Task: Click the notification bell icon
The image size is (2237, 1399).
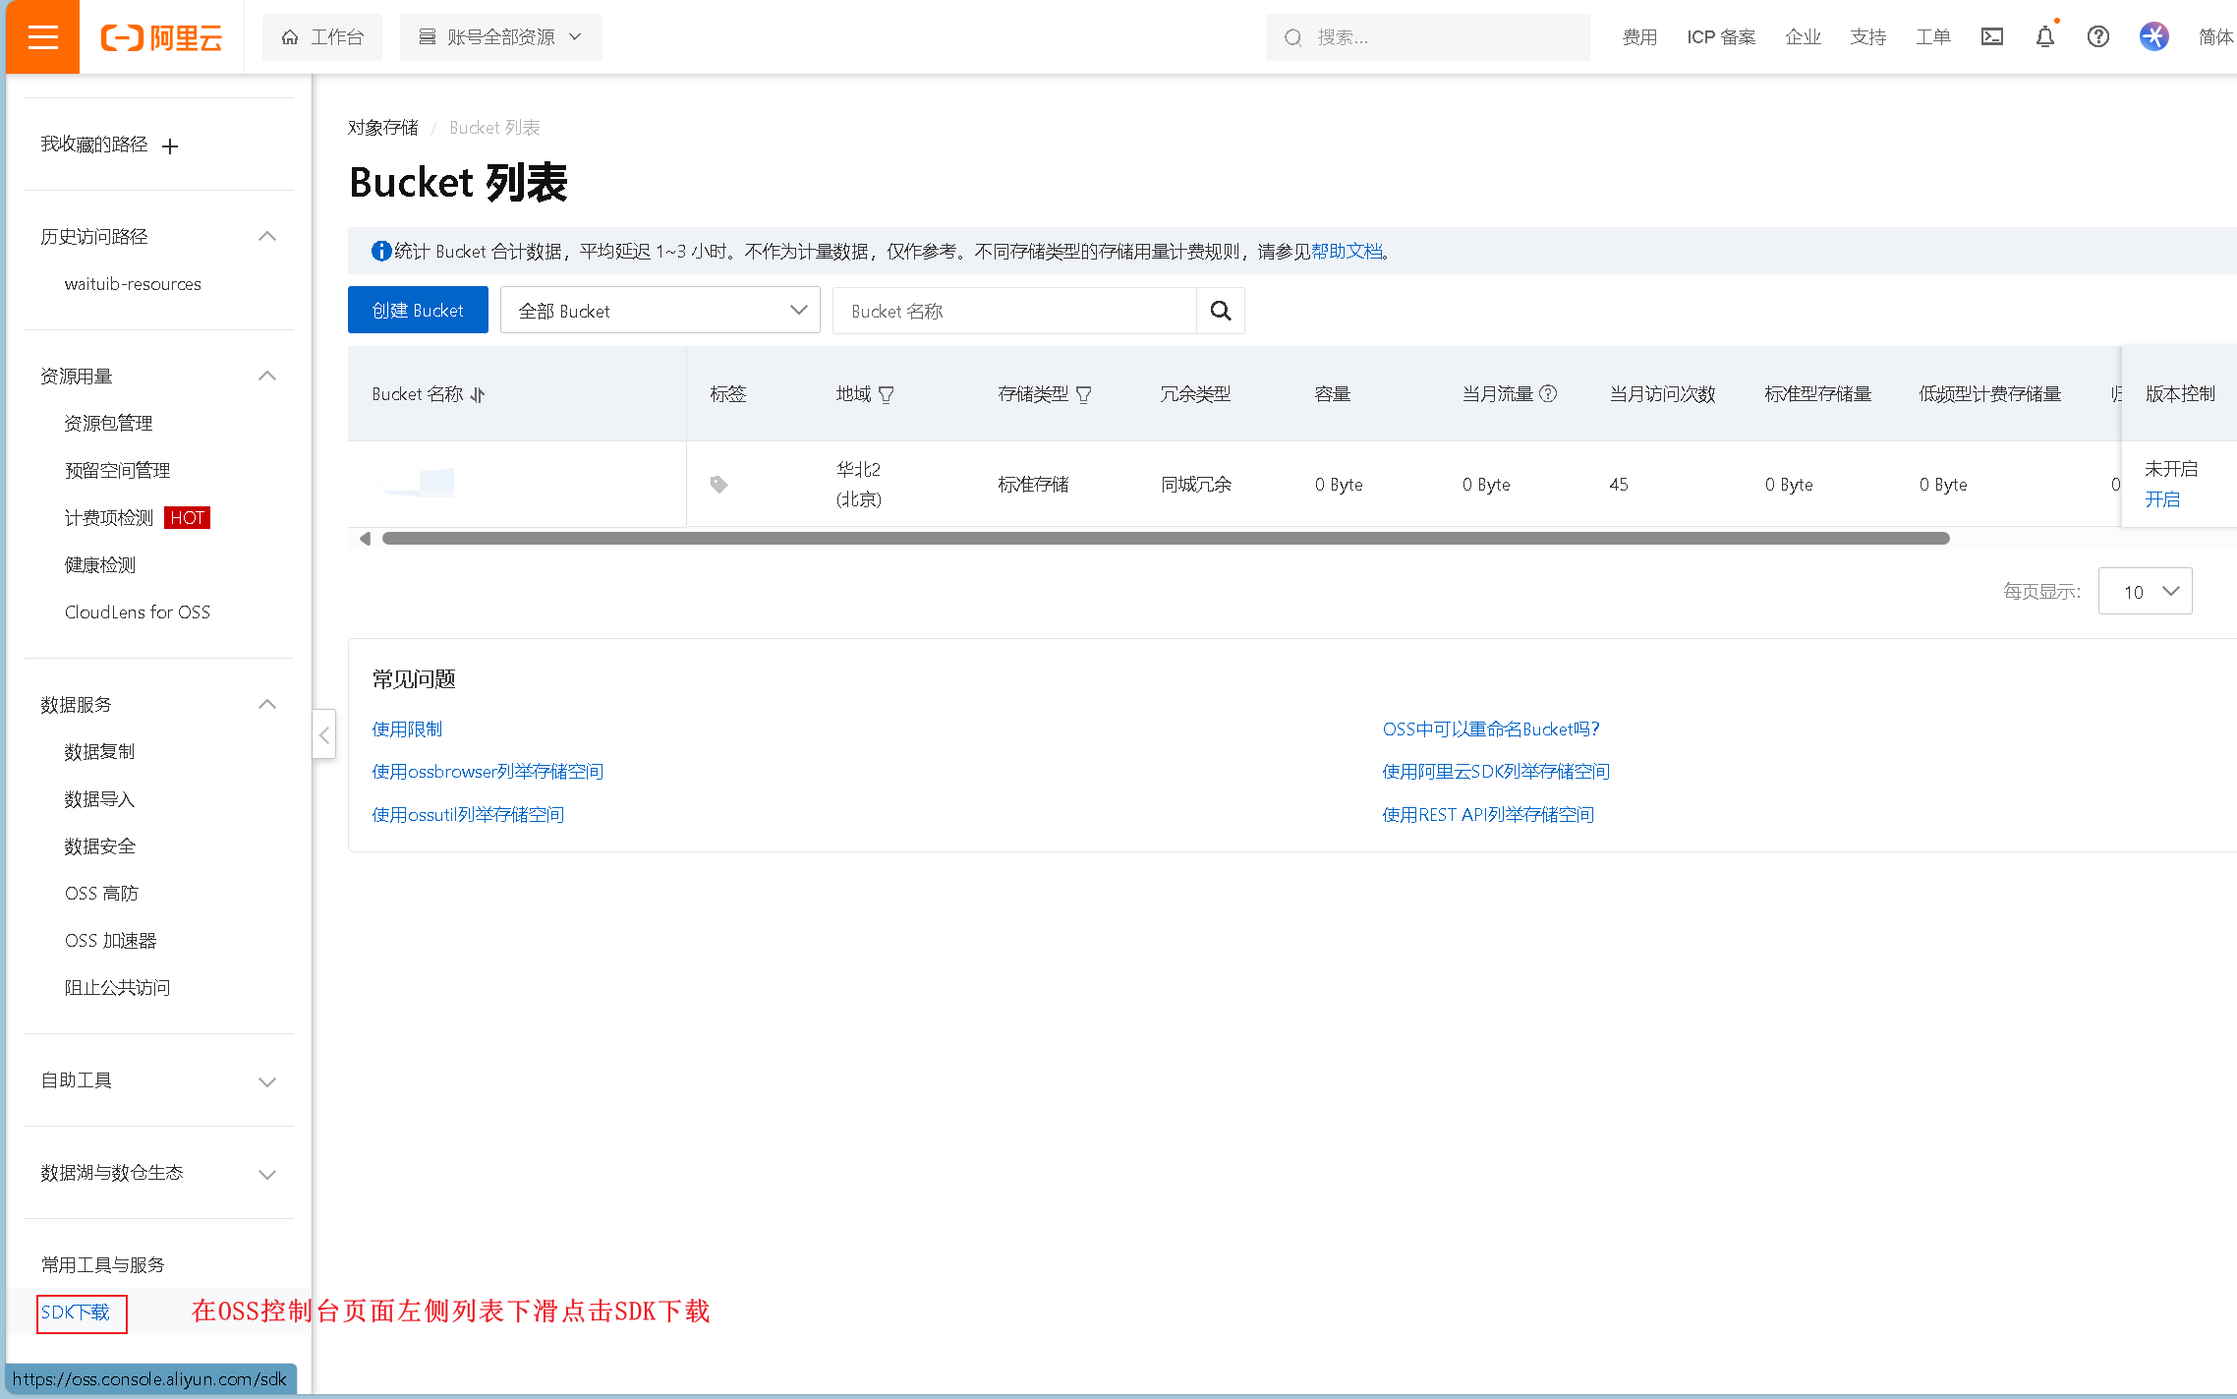Action: point(2044,37)
